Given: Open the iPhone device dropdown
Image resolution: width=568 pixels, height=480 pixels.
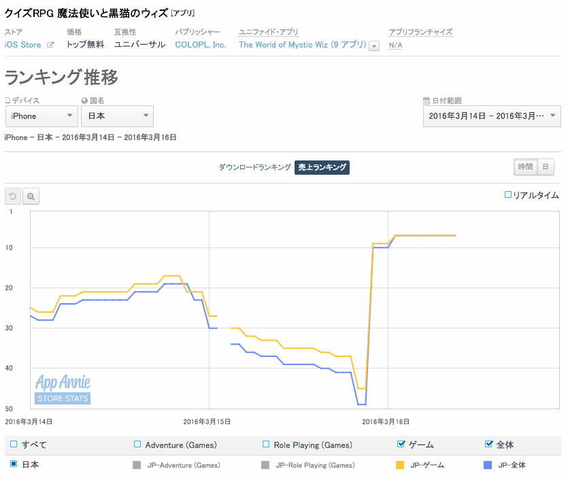Looking at the screenshot, I should (x=41, y=116).
